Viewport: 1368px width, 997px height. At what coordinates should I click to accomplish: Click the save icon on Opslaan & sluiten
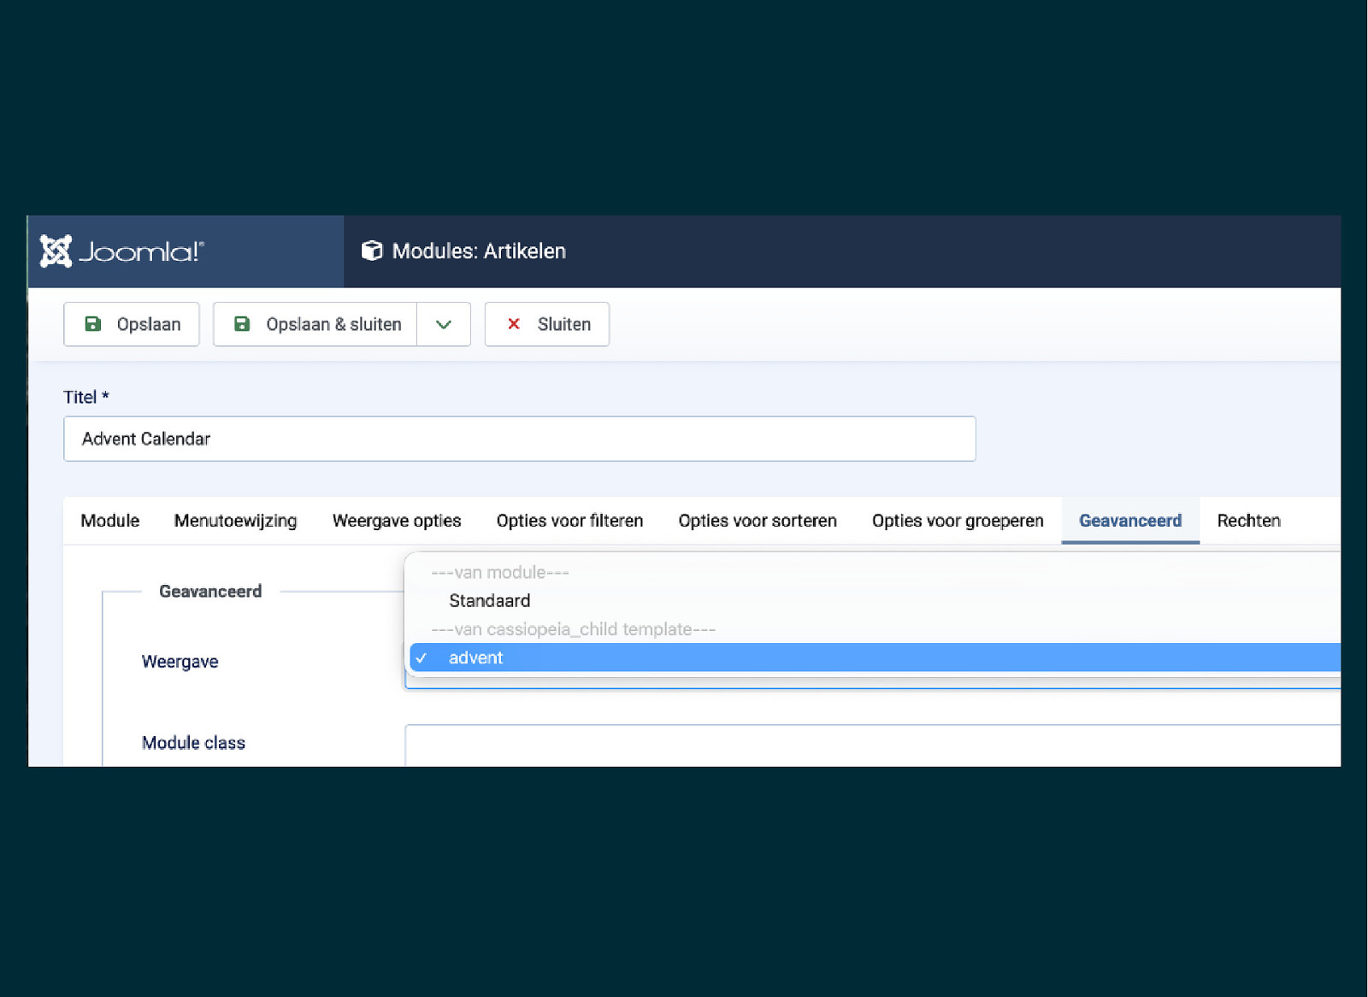[x=242, y=324]
